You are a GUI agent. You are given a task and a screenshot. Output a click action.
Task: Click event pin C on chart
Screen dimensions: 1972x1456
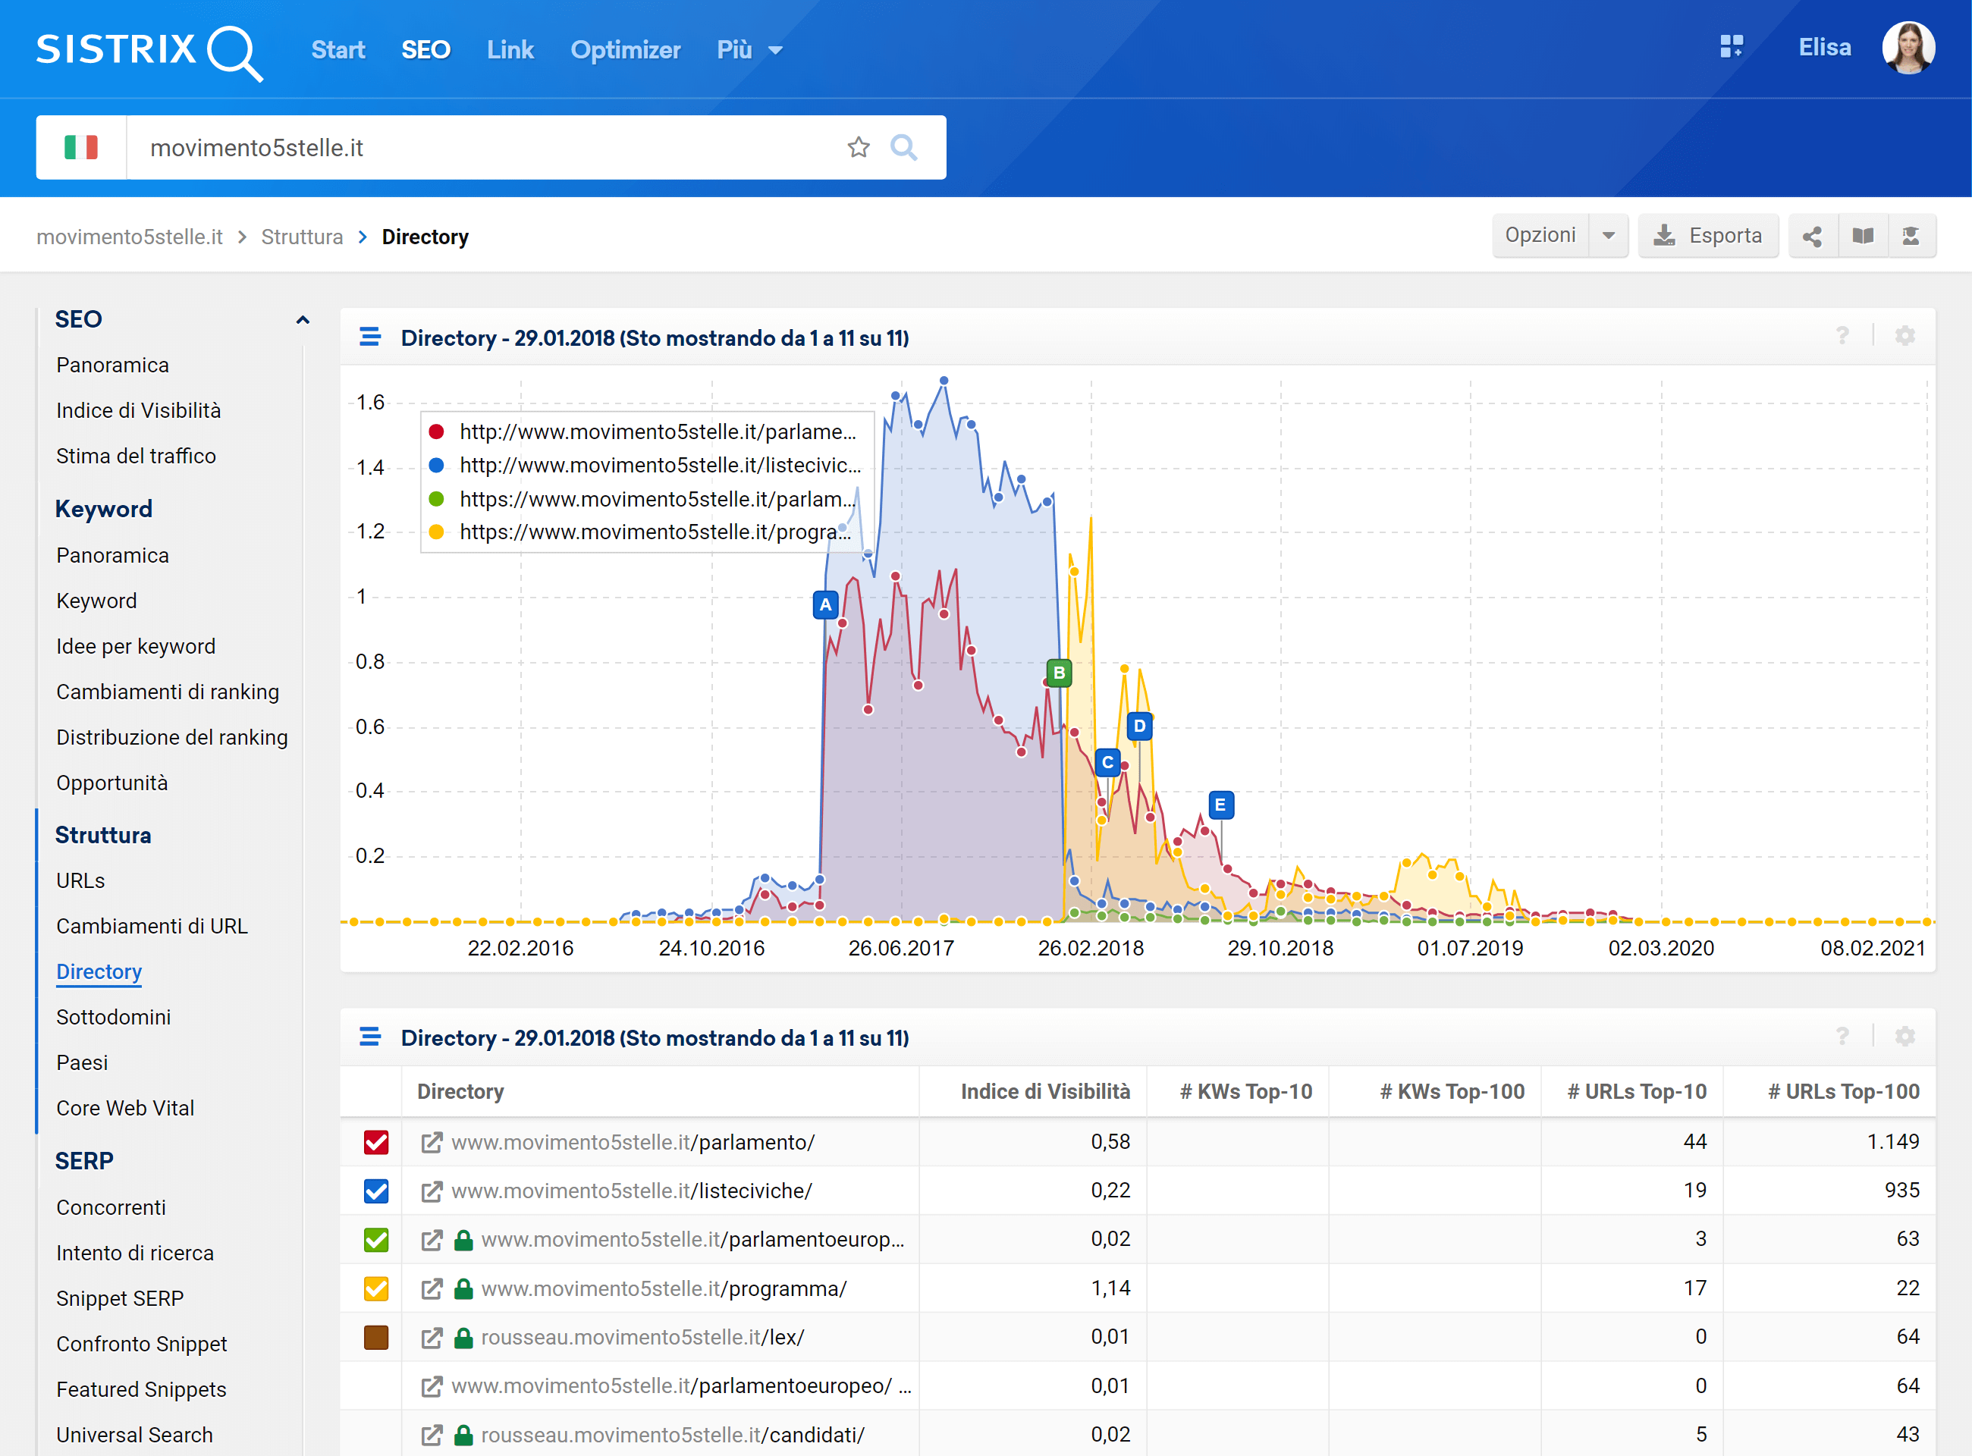1107,762
